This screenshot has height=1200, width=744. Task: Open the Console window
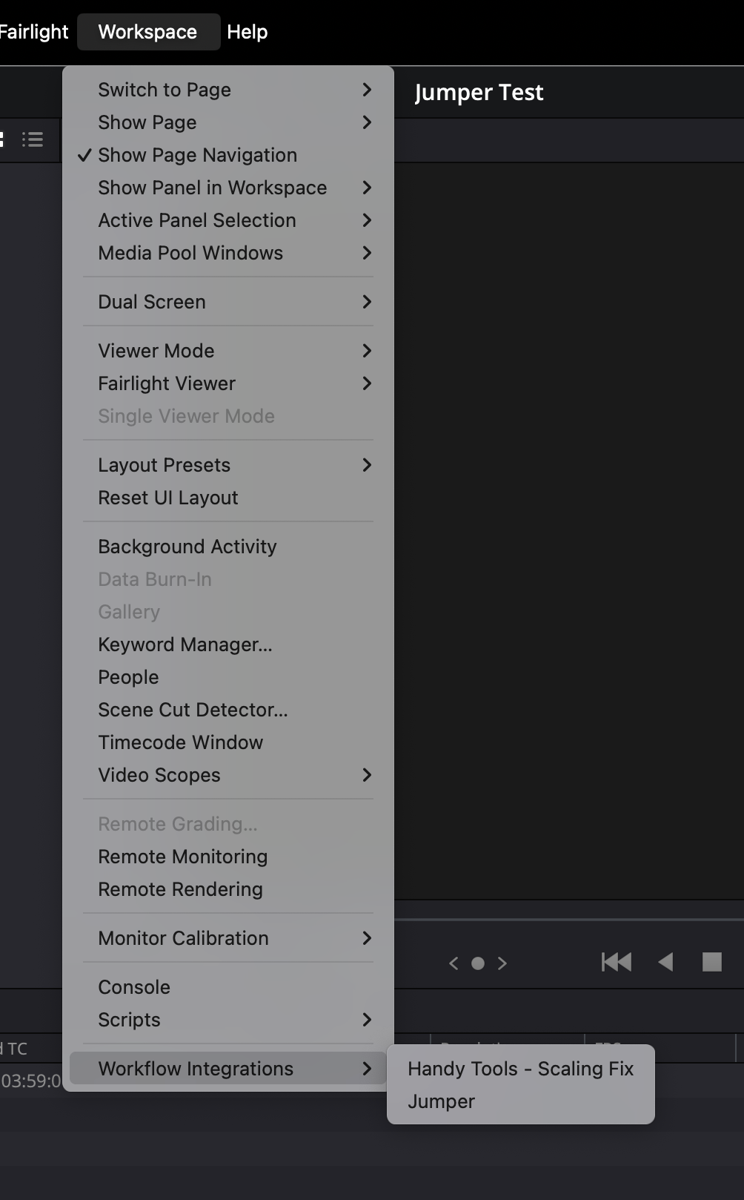tap(134, 987)
